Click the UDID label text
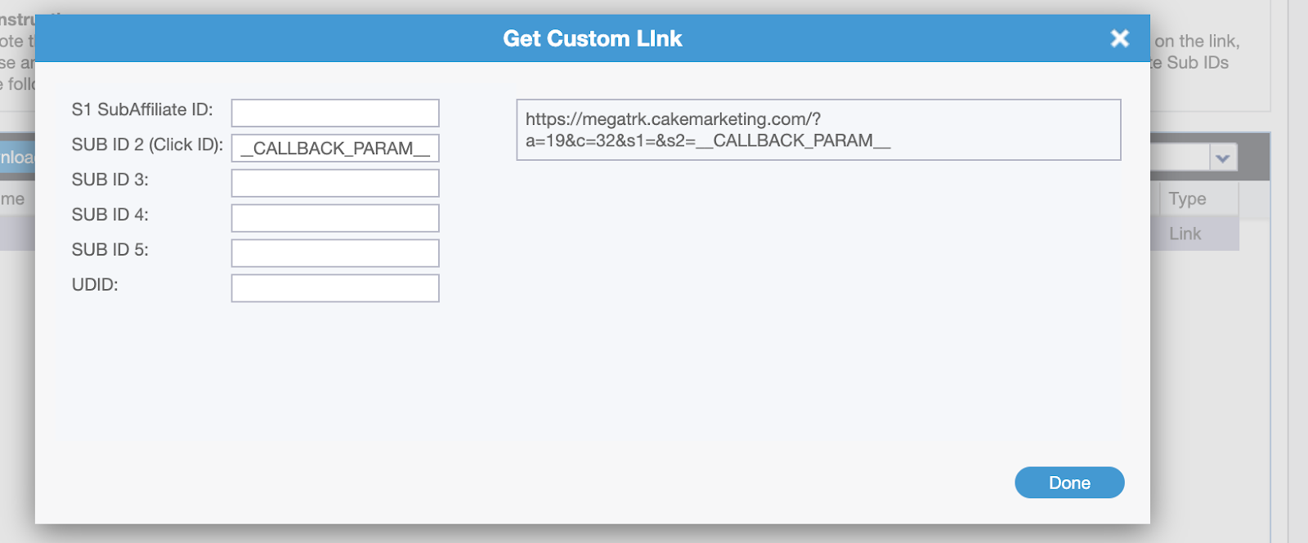 tap(95, 285)
